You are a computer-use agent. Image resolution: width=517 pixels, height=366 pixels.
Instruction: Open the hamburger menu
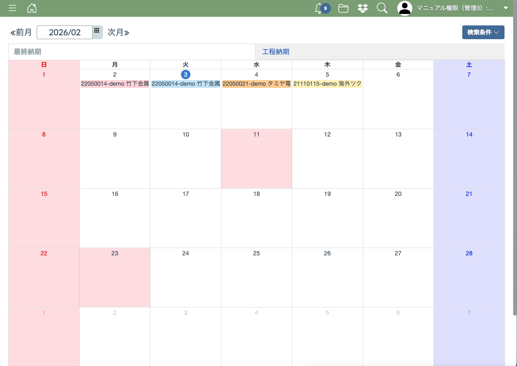12,8
